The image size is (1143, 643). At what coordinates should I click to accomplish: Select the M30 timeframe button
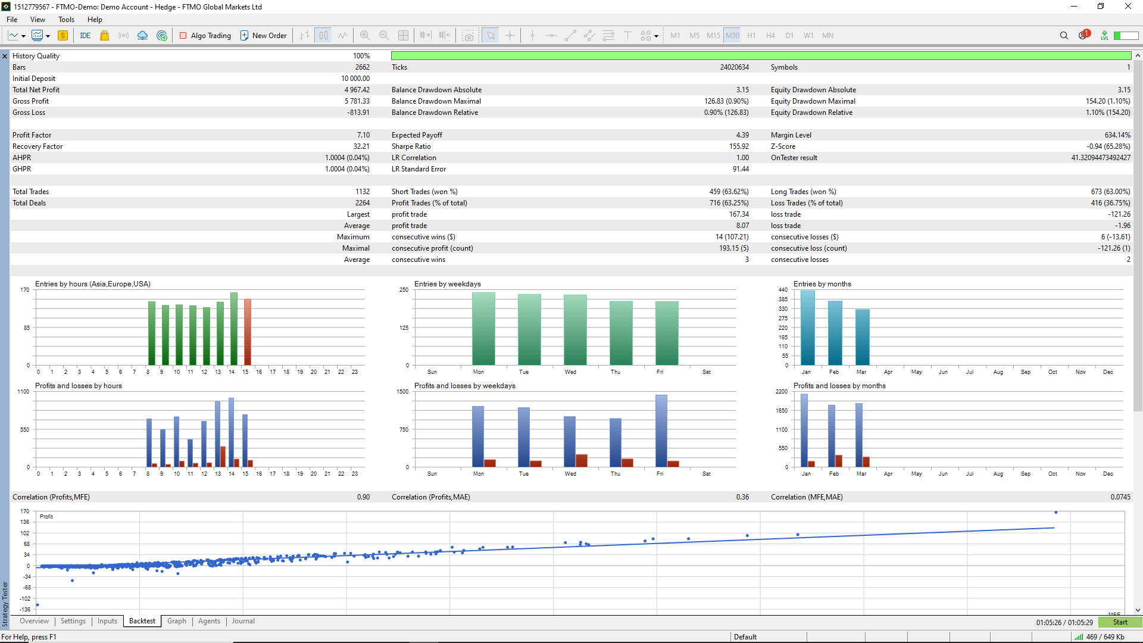click(732, 36)
